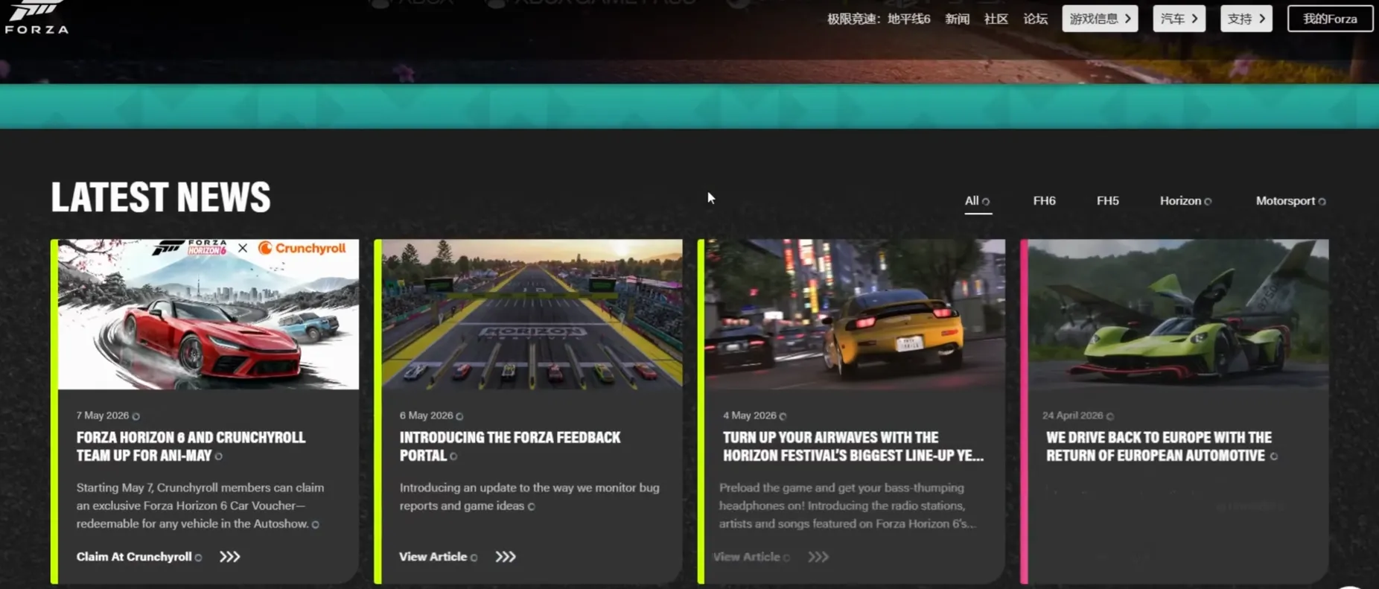This screenshot has height=589, width=1379.
Task: Open the Crunchyroll Ani-May article title
Action: coord(191,447)
